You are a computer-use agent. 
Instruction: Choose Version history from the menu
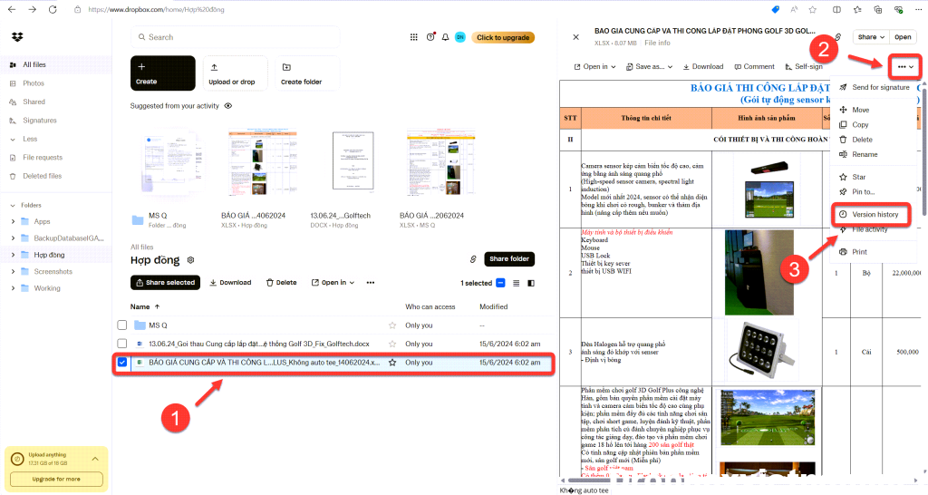(875, 214)
